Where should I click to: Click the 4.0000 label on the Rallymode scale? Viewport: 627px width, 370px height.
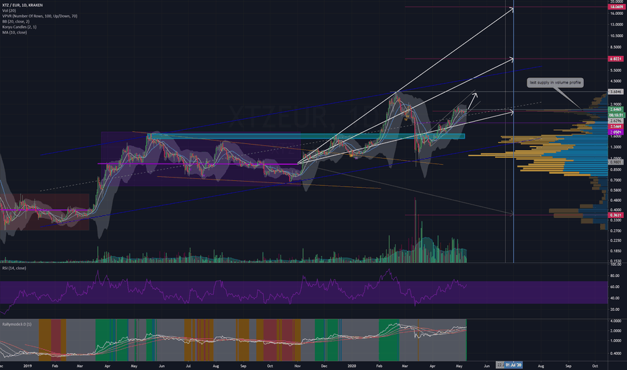coord(616,321)
